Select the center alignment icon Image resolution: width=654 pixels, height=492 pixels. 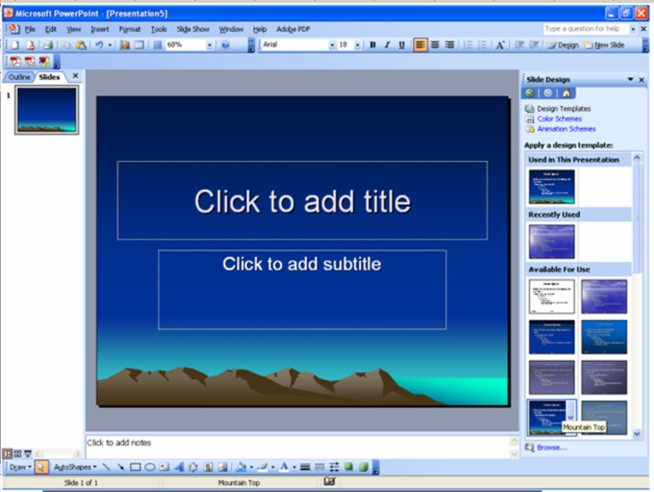click(435, 44)
